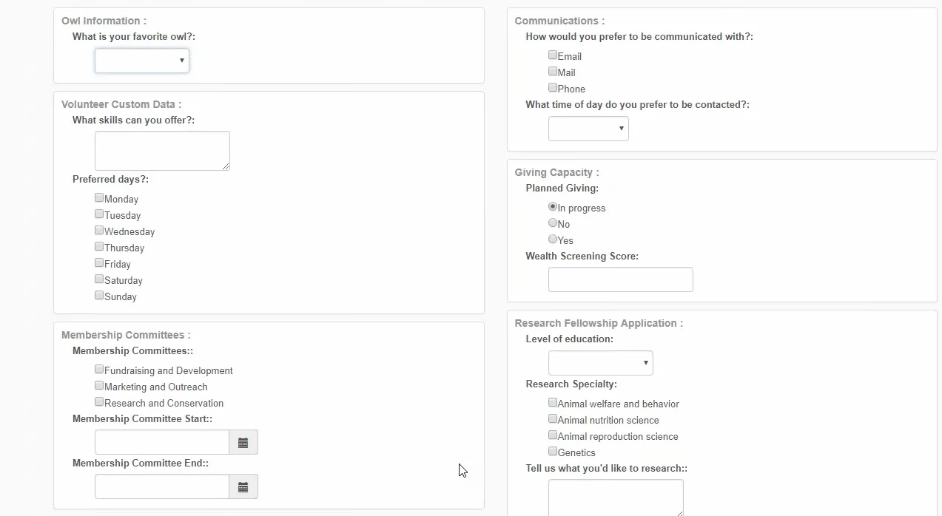Select the Phone communication option
The image size is (942, 516).
coord(553,87)
